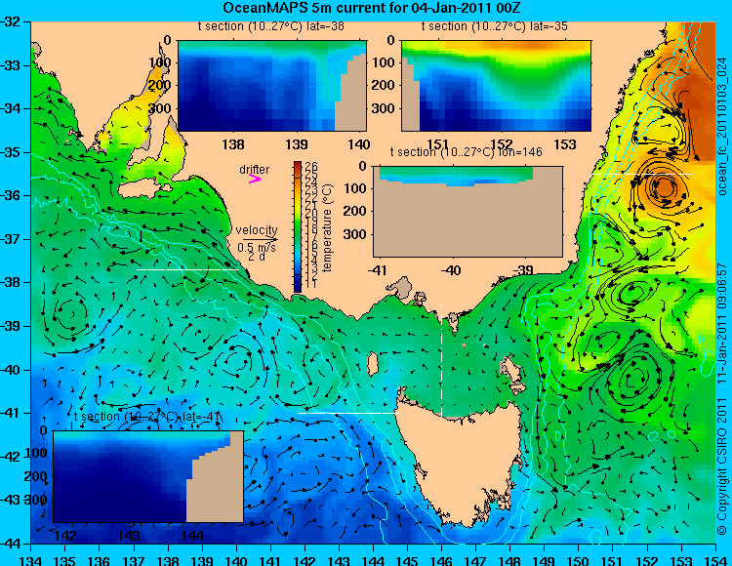
Task: Click the '141' longitude label on bottom axis
Action: (270, 559)
